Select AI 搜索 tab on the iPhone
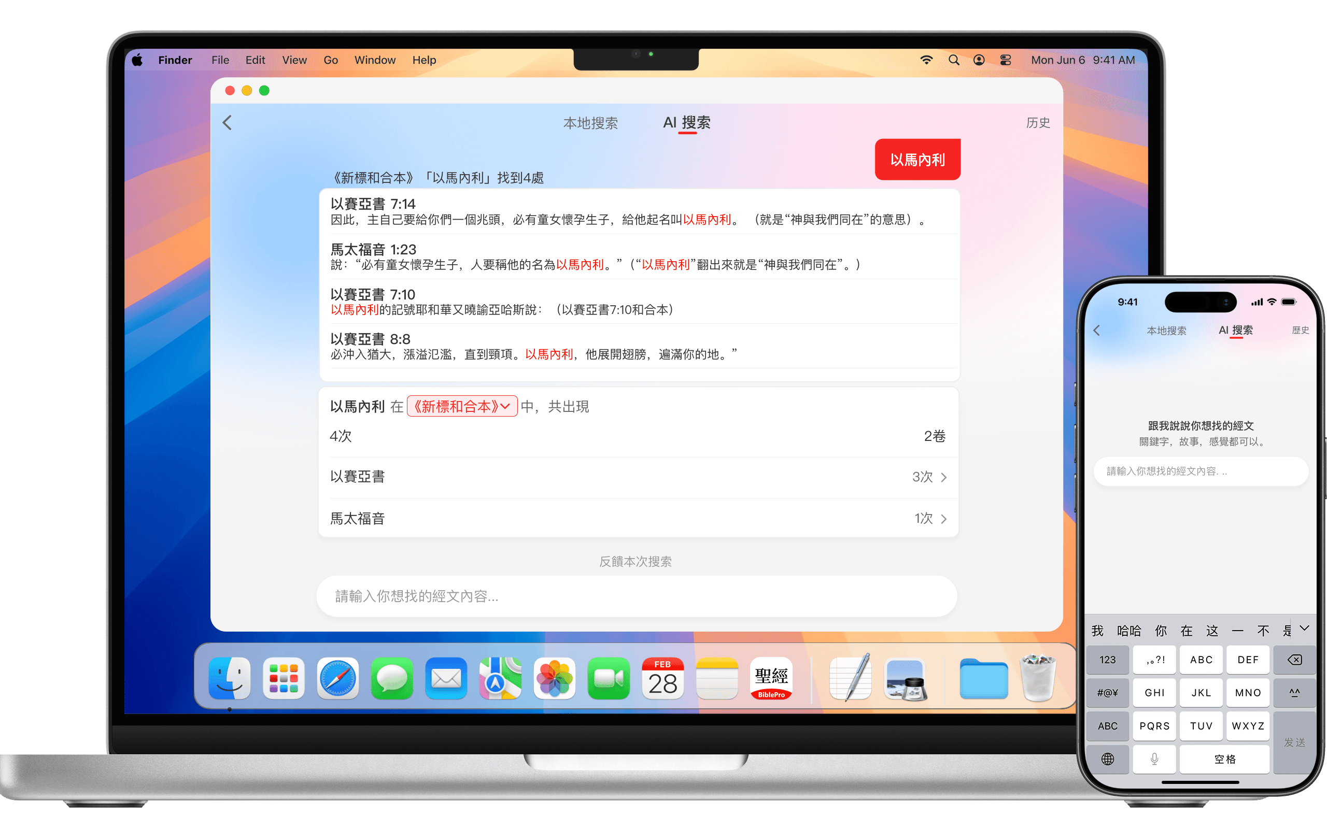This screenshot has height=829, width=1327. click(x=1235, y=330)
